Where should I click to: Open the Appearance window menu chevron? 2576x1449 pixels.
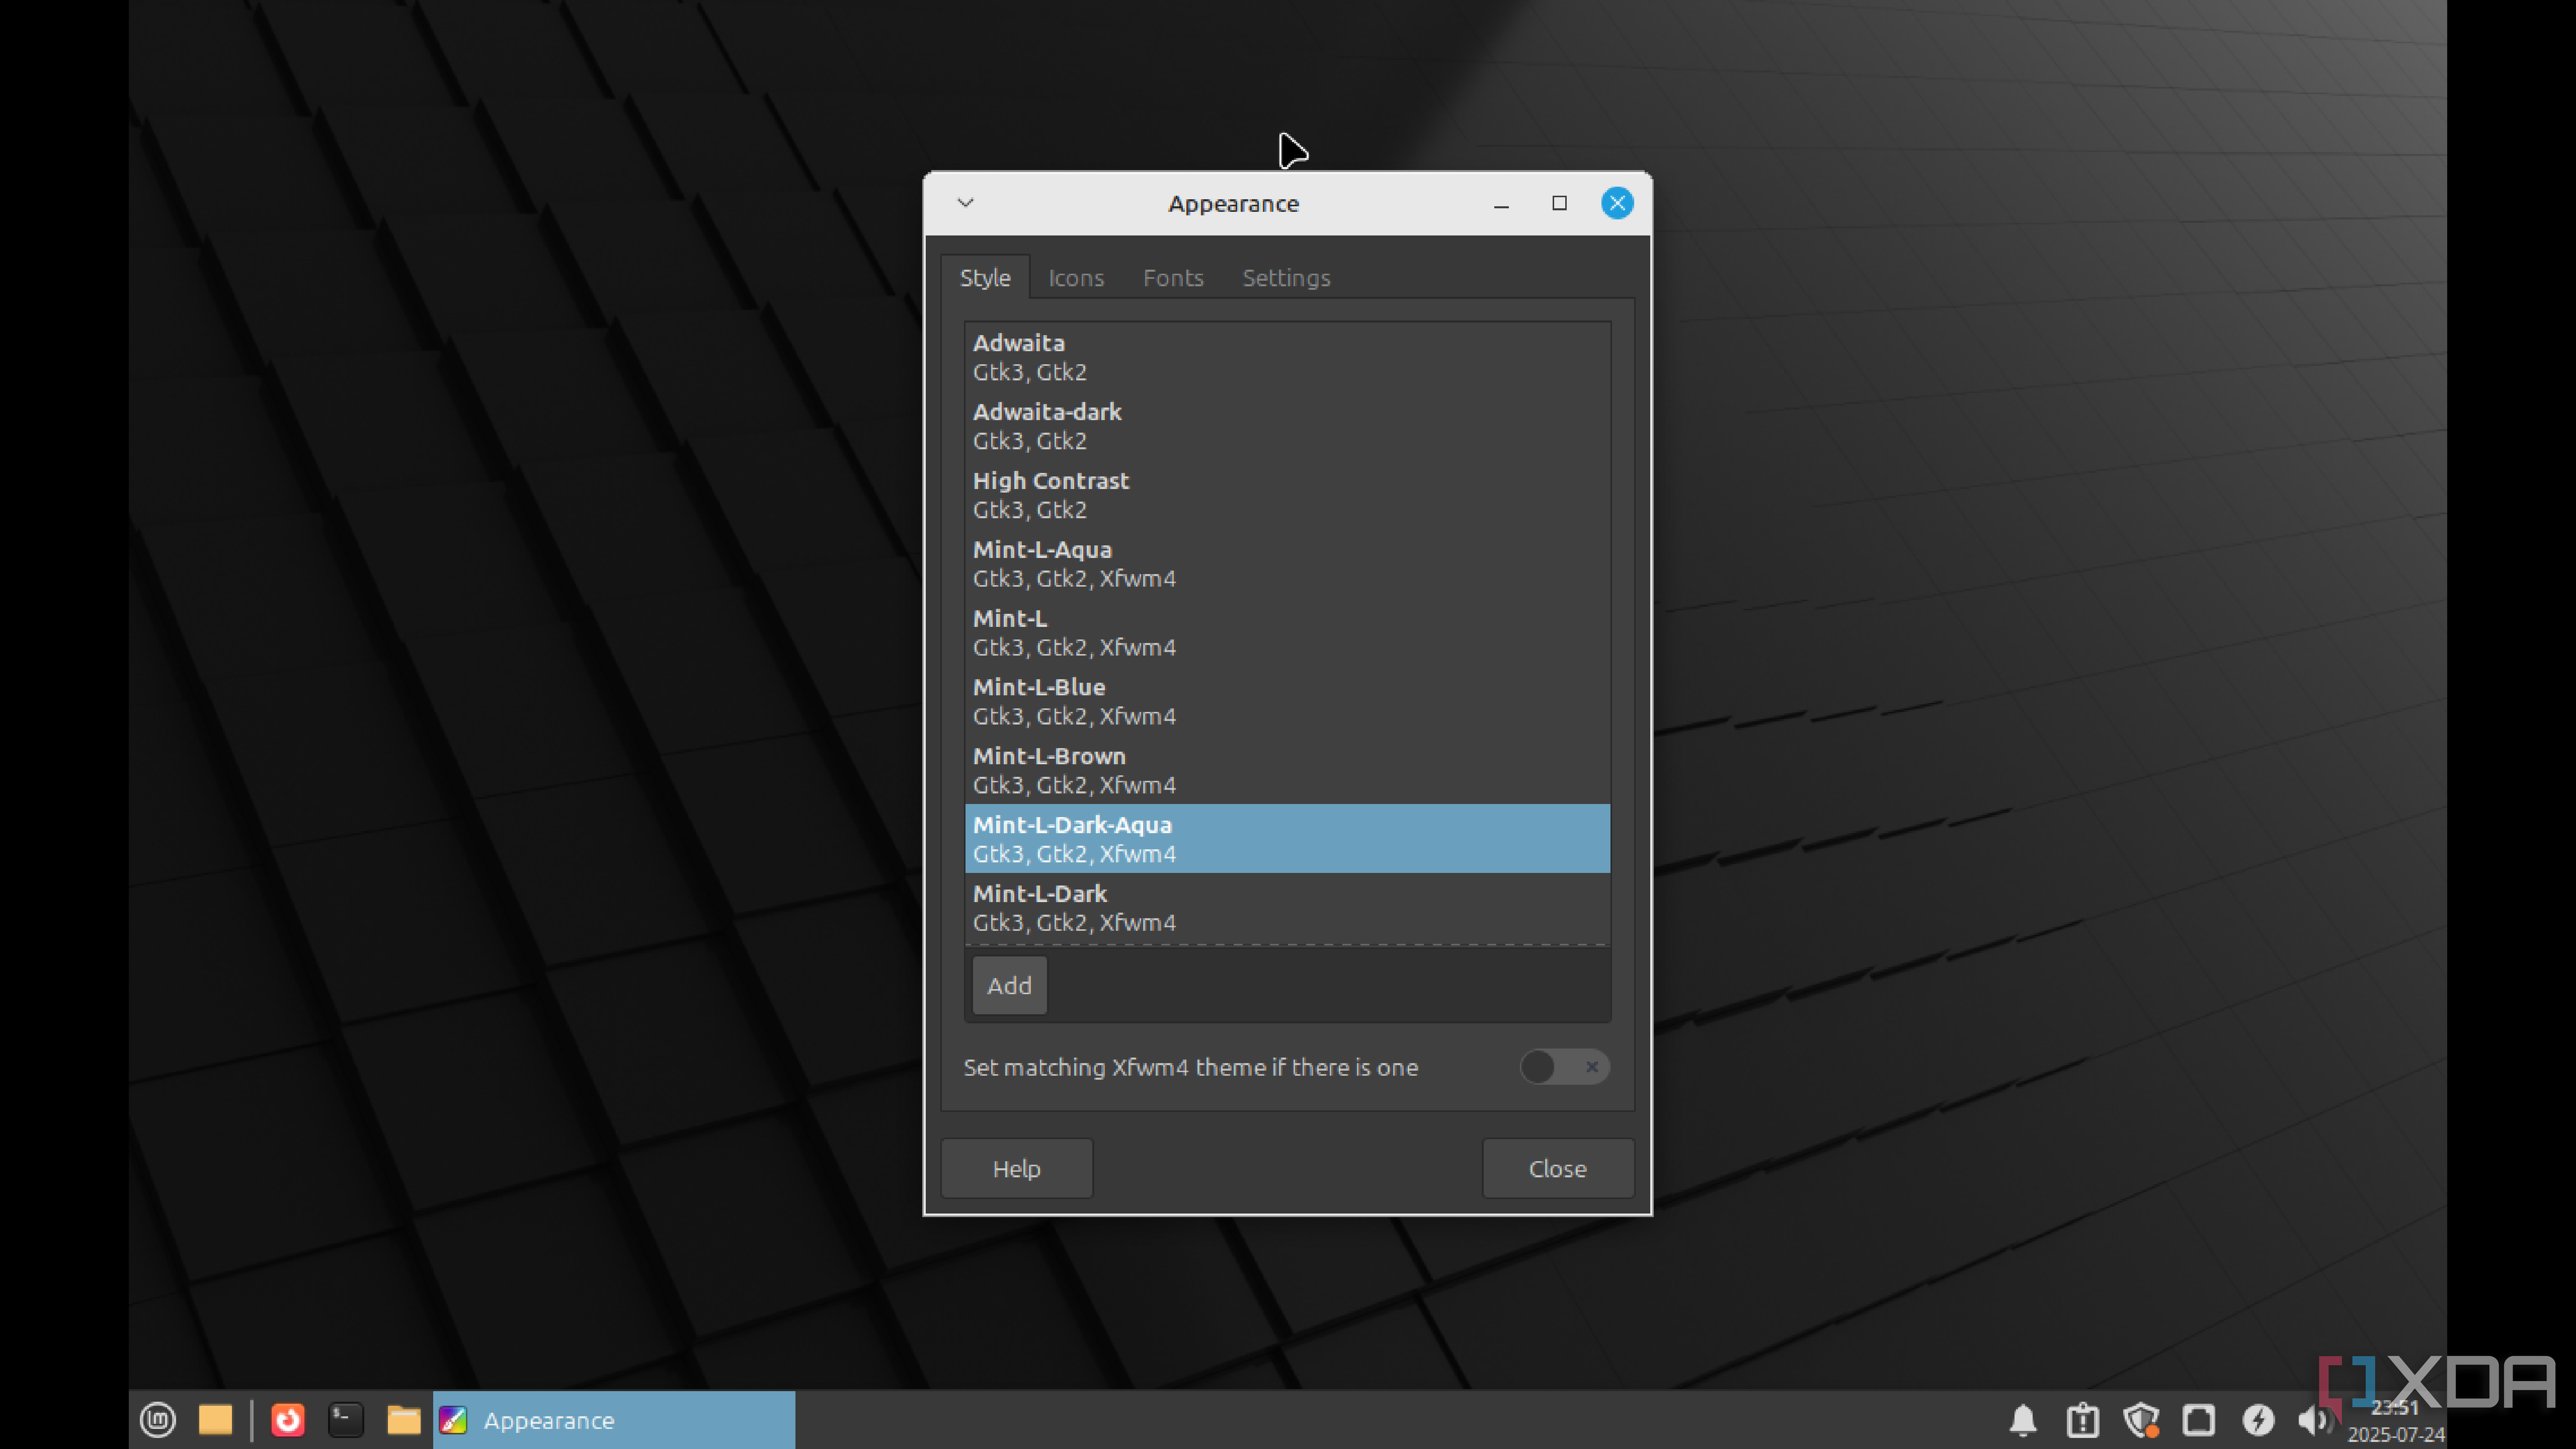coord(965,203)
